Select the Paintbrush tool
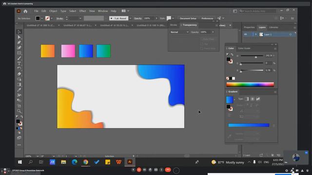This screenshot has width=312, height=175. [x=19, y=58]
